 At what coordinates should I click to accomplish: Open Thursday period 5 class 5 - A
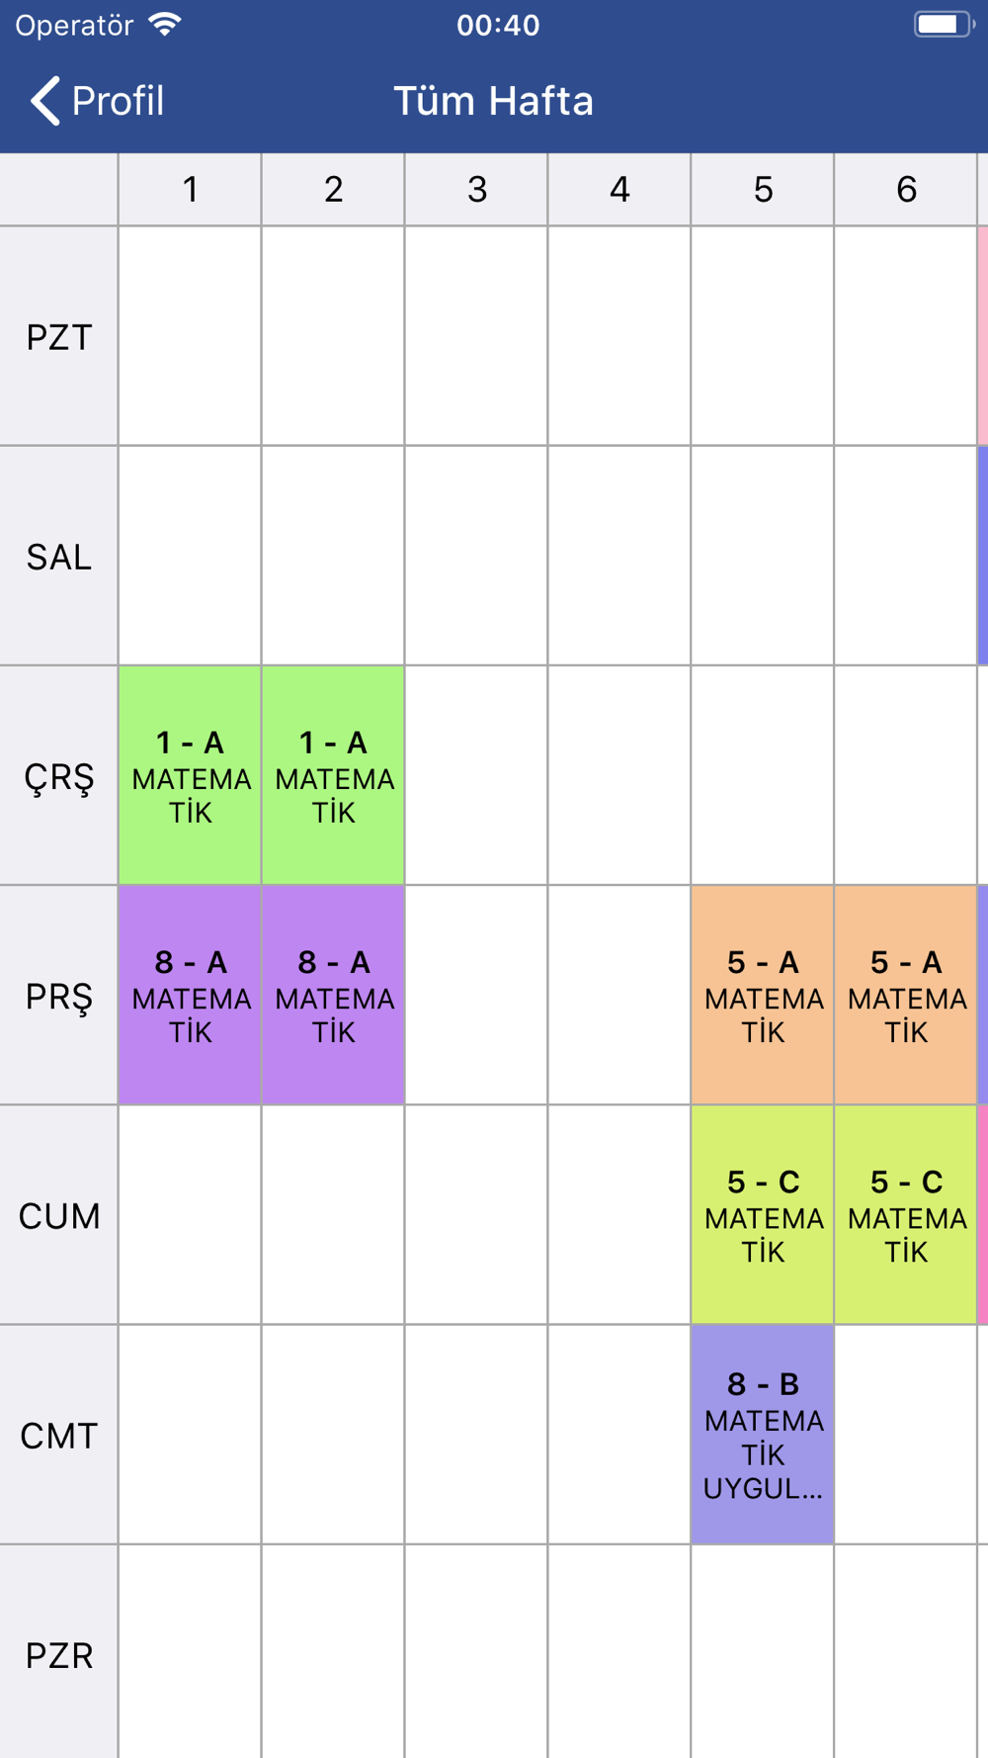tap(763, 995)
